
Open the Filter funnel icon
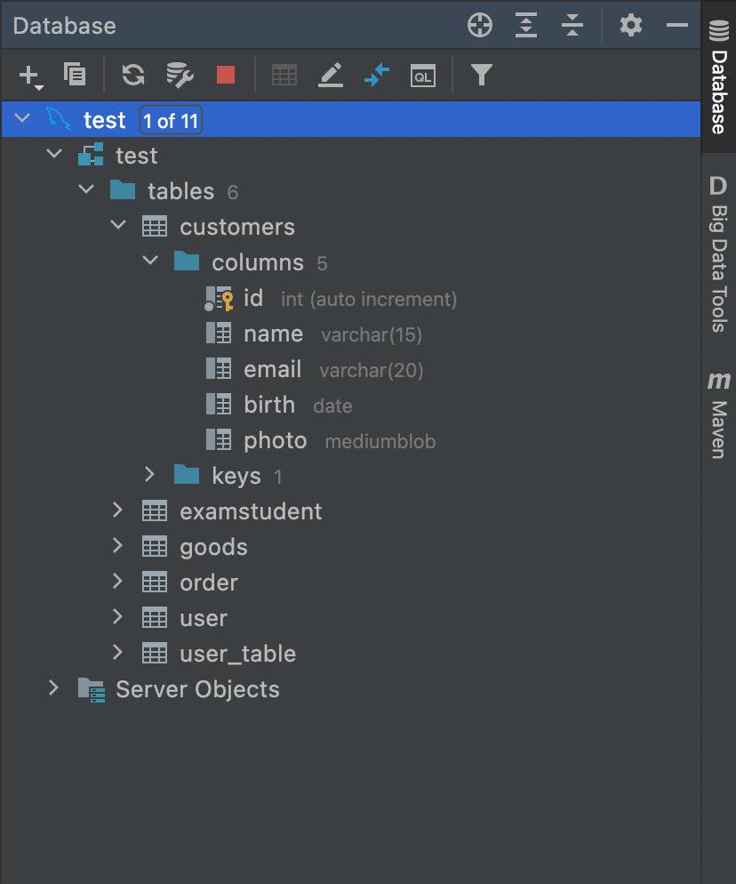tap(482, 75)
